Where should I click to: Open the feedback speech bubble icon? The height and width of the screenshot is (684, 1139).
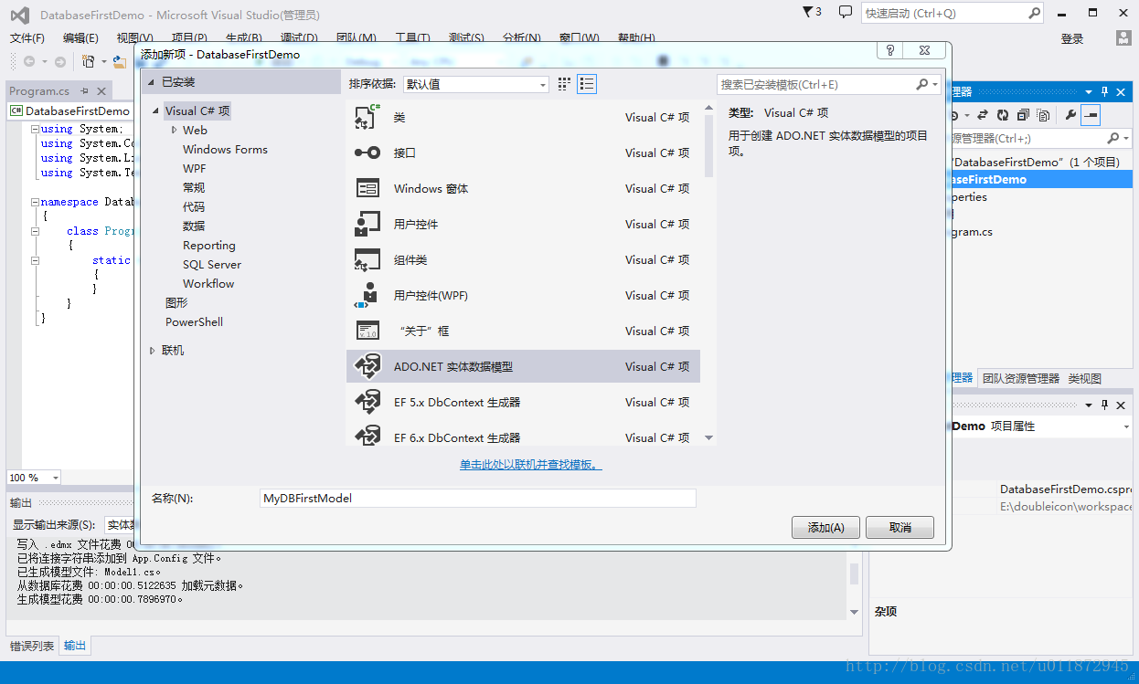[845, 12]
